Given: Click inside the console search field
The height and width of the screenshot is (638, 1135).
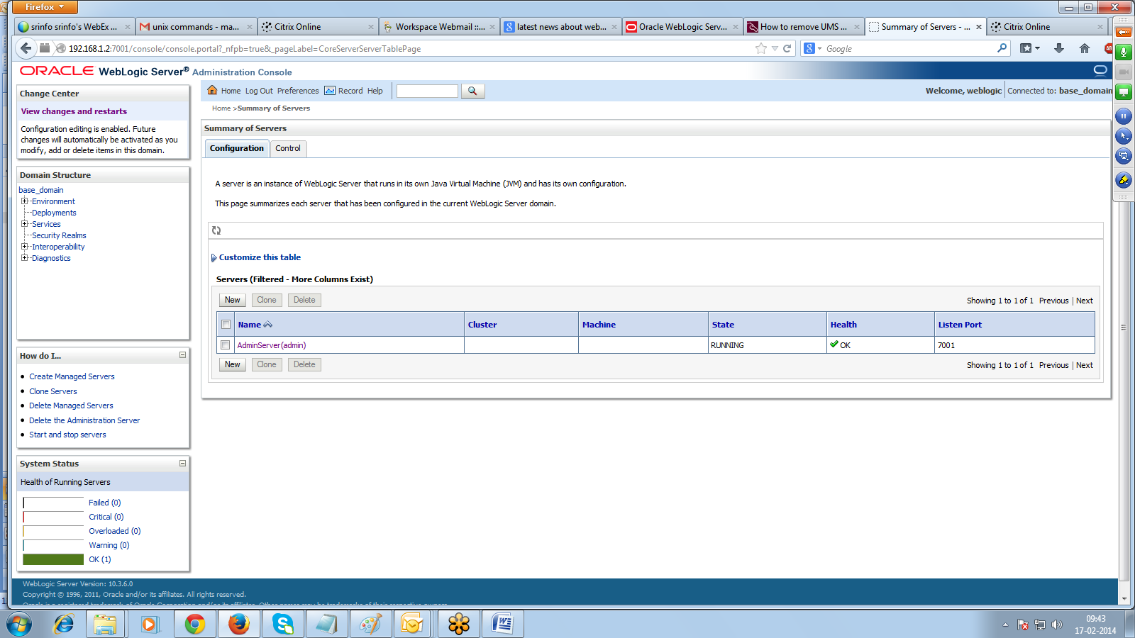Looking at the screenshot, I should pyautogui.click(x=426, y=91).
